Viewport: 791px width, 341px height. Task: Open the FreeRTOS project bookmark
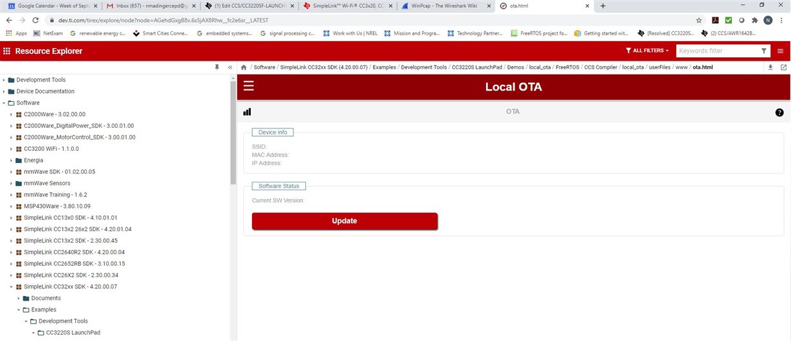click(539, 33)
